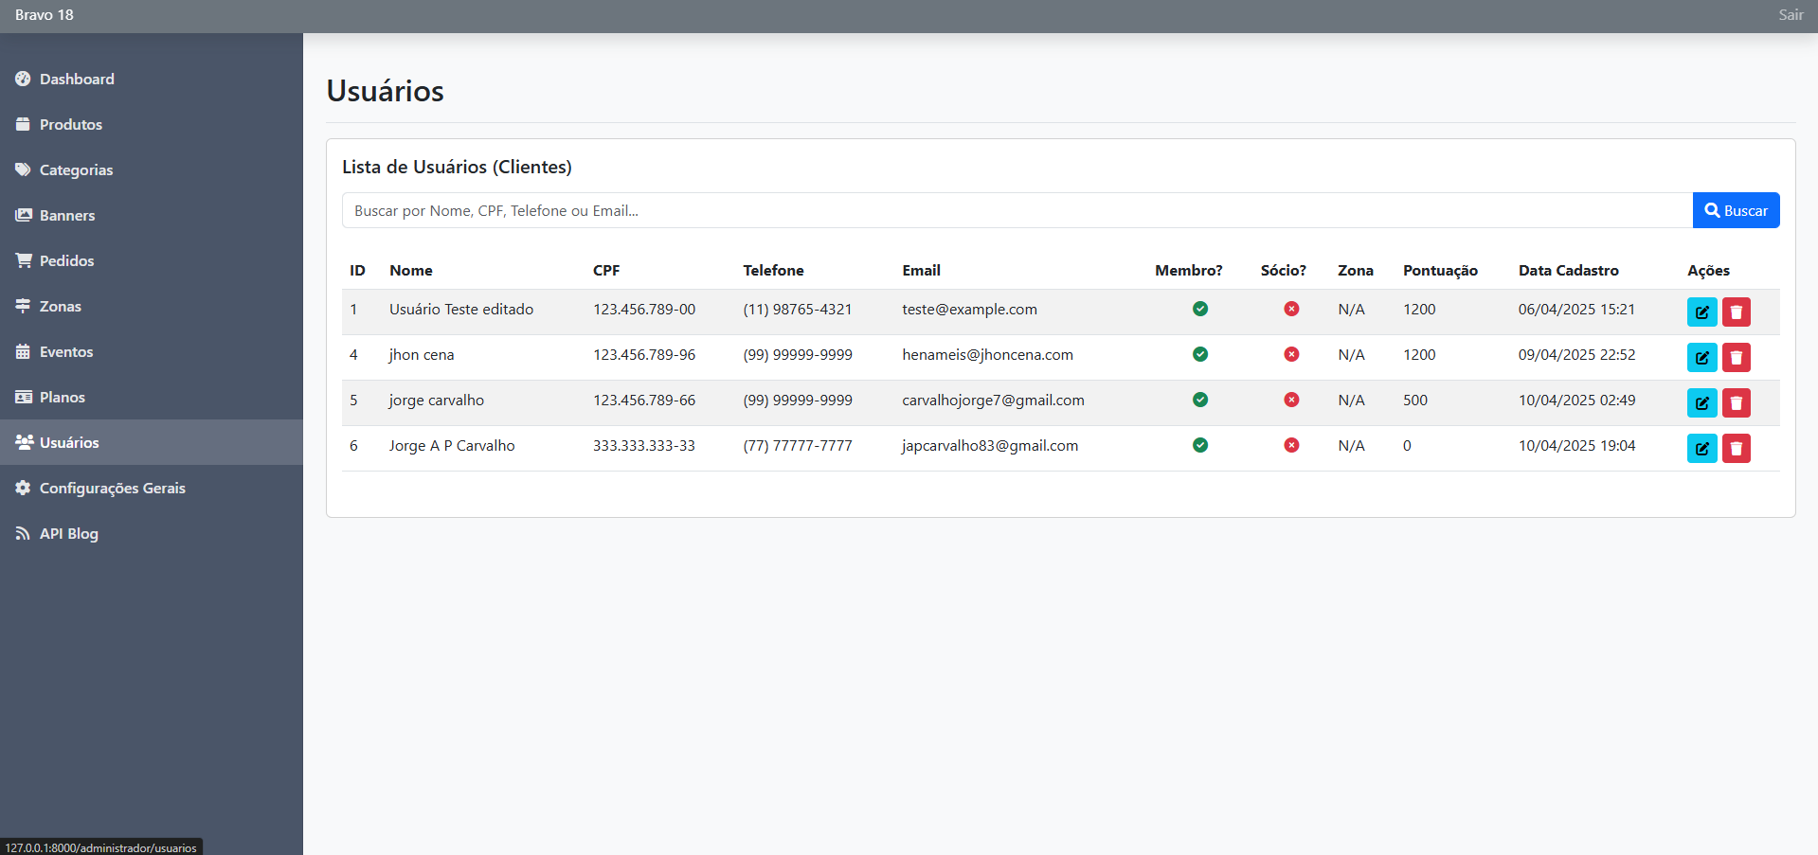Delete user jhon cena
Viewport: 1818px width, 855px height.
click(x=1736, y=357)
